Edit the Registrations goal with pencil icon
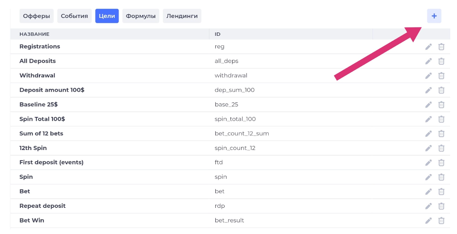 click(428, 47)
